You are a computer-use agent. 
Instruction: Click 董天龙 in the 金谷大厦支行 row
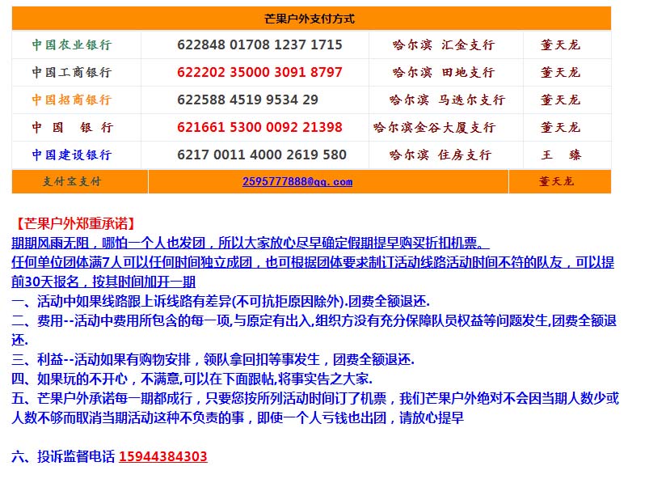560,128
